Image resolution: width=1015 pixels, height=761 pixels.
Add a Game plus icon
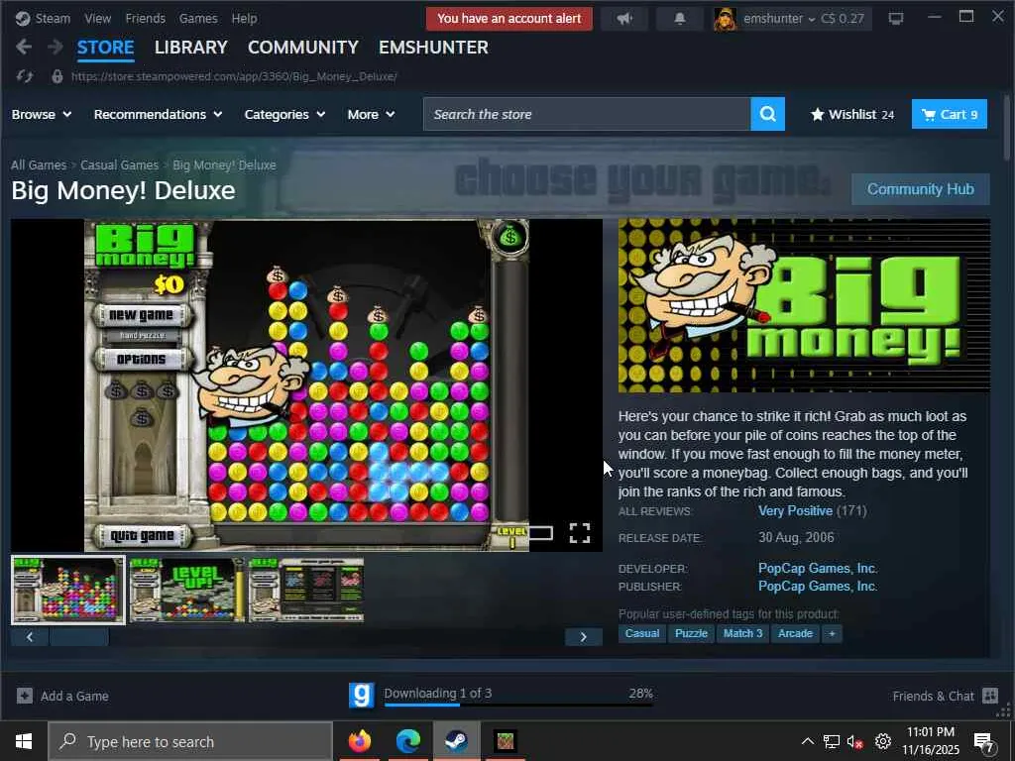[x=25, y=696]
